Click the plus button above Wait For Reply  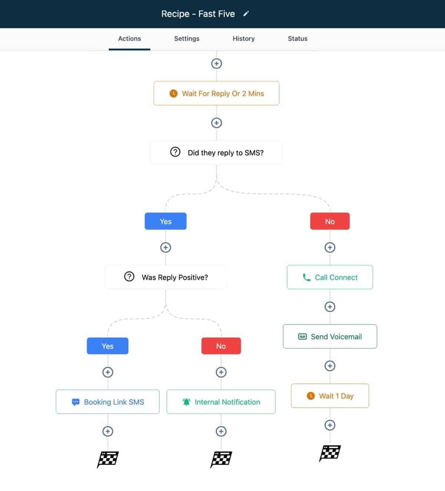(x=216, y=63)
